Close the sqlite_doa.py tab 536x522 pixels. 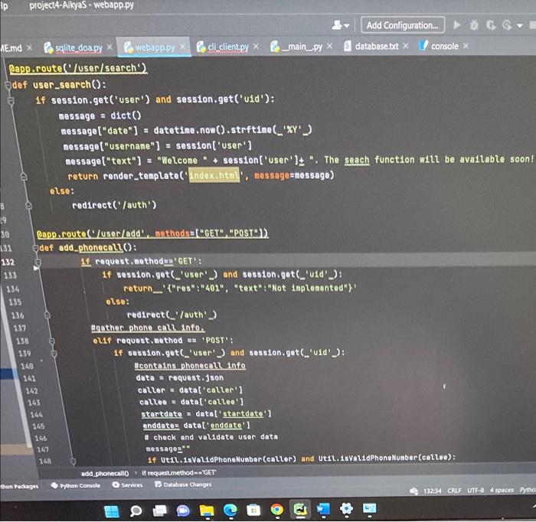pos(109,47)
